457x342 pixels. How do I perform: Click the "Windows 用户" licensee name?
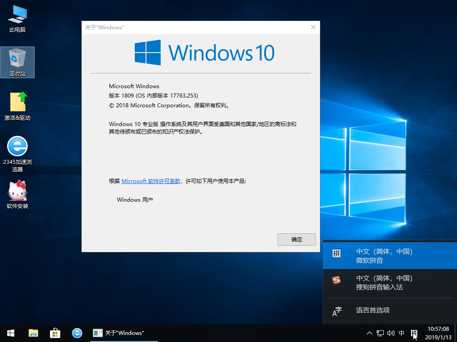(x=135, y=200)
